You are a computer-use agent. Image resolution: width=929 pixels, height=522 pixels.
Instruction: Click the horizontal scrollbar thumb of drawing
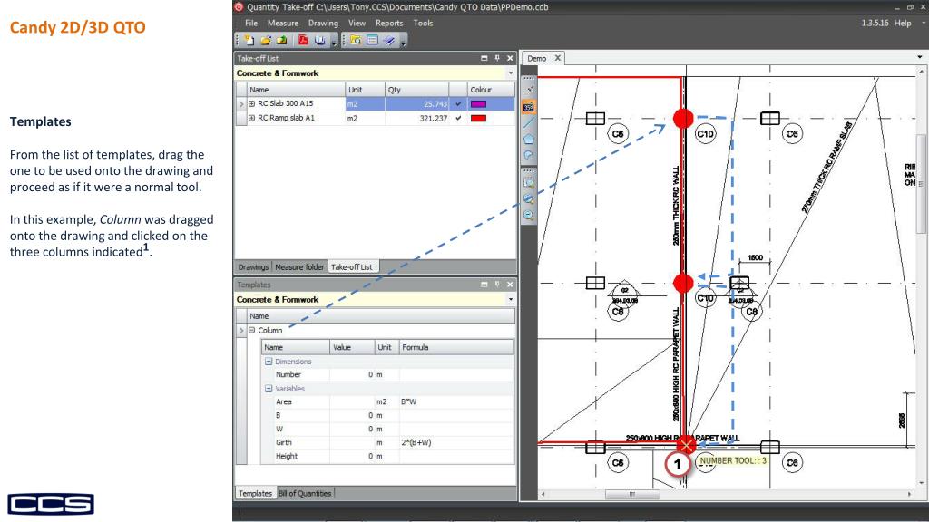click(x=631, y=494)
